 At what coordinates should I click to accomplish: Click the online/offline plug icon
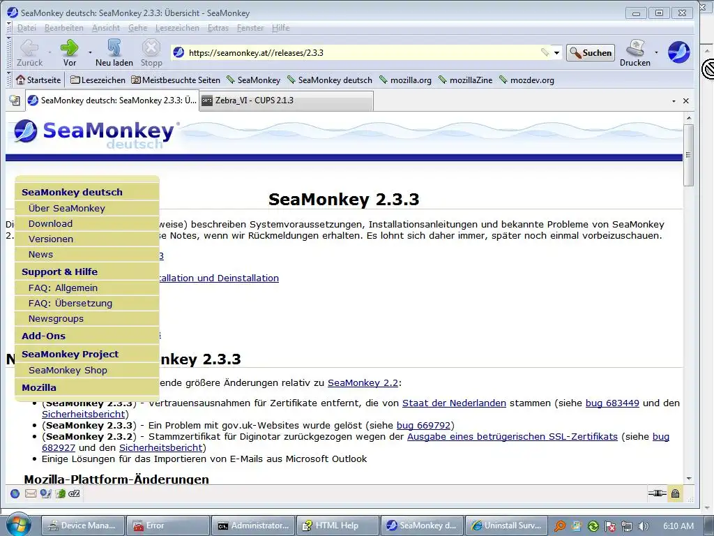(657, 493)
